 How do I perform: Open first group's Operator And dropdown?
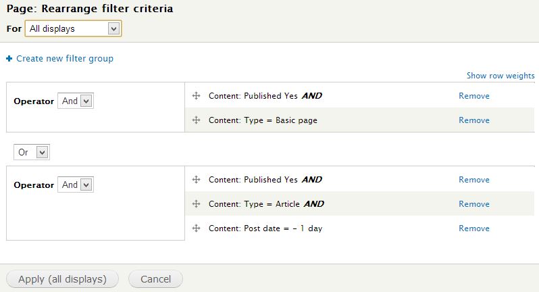[x=76, y=101]
